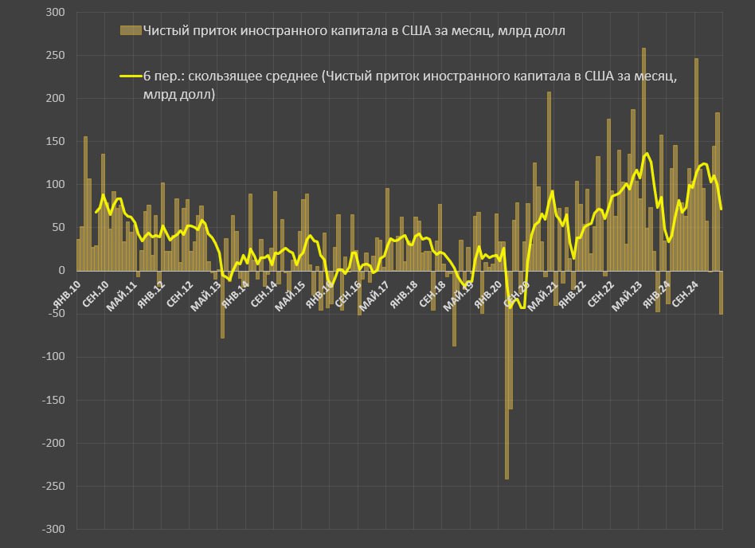Click the gold bar legend swatch
The height and width of the screenshot is (548, 755).
point(130,31)
